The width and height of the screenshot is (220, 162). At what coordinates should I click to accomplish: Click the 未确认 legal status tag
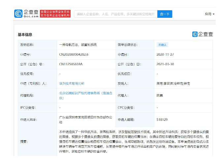click(162, 45)
